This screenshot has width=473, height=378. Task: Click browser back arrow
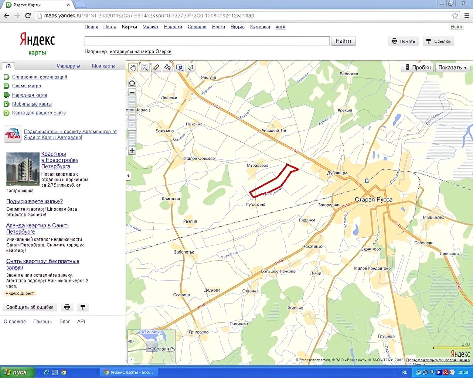(6, 16)
